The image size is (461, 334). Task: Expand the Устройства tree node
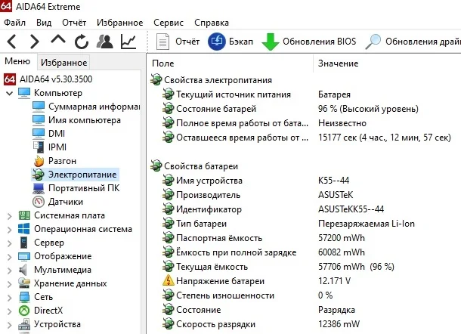[x=9, y=325]
